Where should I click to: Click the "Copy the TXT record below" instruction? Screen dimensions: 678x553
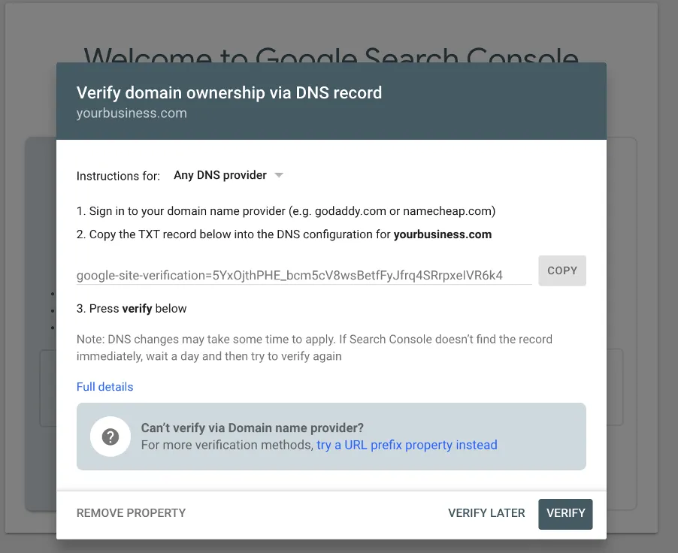(x=233, y=234)
